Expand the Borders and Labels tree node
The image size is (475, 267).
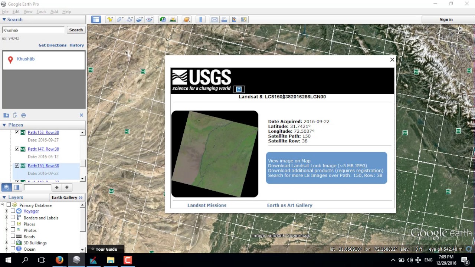click(x=6, y=217)
